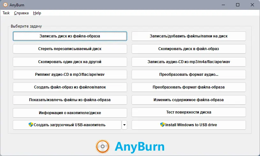Maximize the AnyBurn window
Image resolution: width=260 pixels, height=156 pixels.
[x=238, y=5]
